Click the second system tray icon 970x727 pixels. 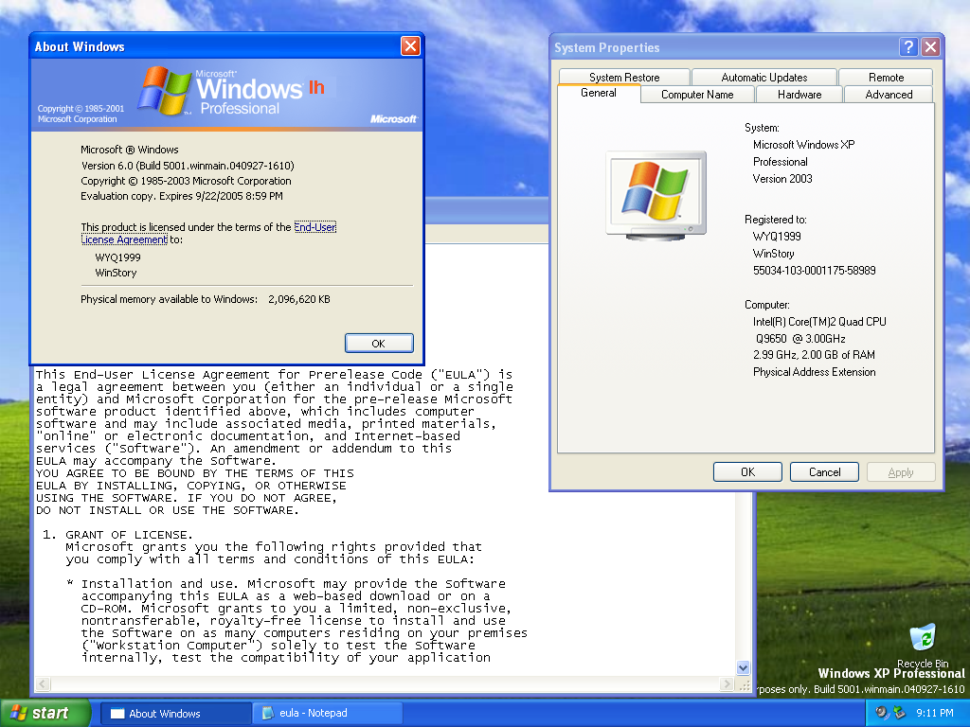coord(899,713)
